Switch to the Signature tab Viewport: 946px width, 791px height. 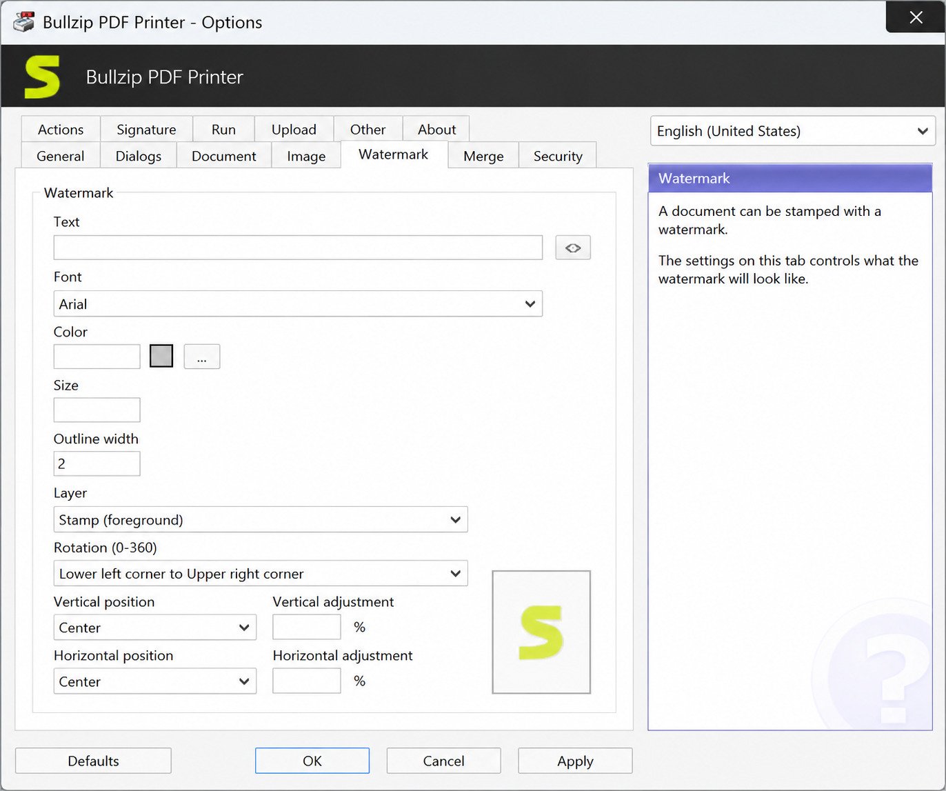(x=146, y=129)
